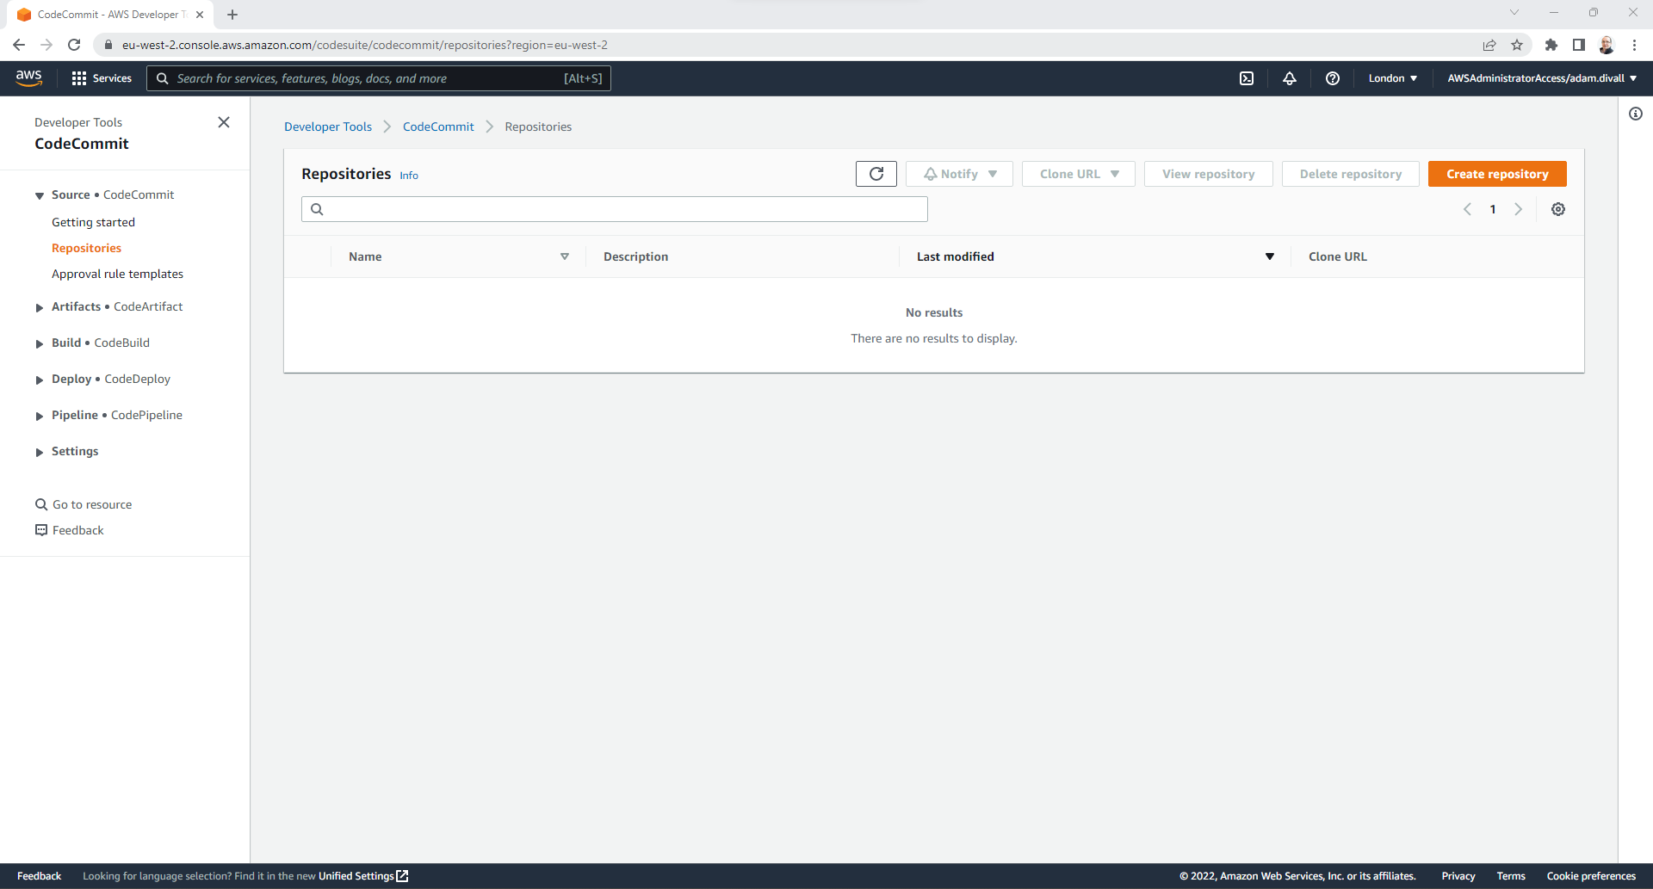Open Unified Settings link in footer
The width and height of the screenshot is (1653, 889).
pos(363,876)
